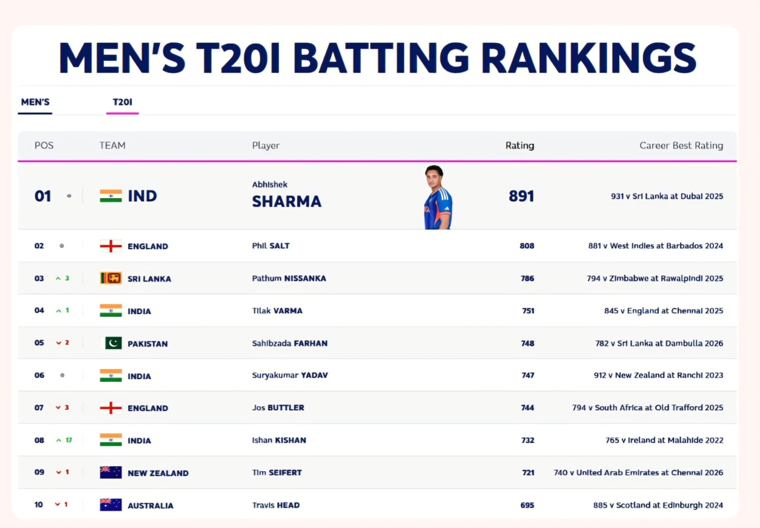The width and height of the screenshot is (760, 528).
Task: Click green up arrow for Ishan Kishan
Action: (59, 441)
